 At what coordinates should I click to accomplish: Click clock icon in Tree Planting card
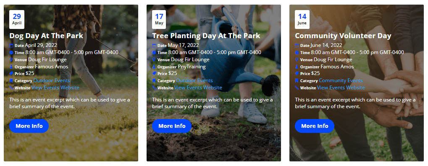click(154, 52)
